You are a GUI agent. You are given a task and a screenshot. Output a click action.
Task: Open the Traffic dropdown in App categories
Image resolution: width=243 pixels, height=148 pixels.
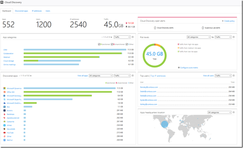(122, 37)
